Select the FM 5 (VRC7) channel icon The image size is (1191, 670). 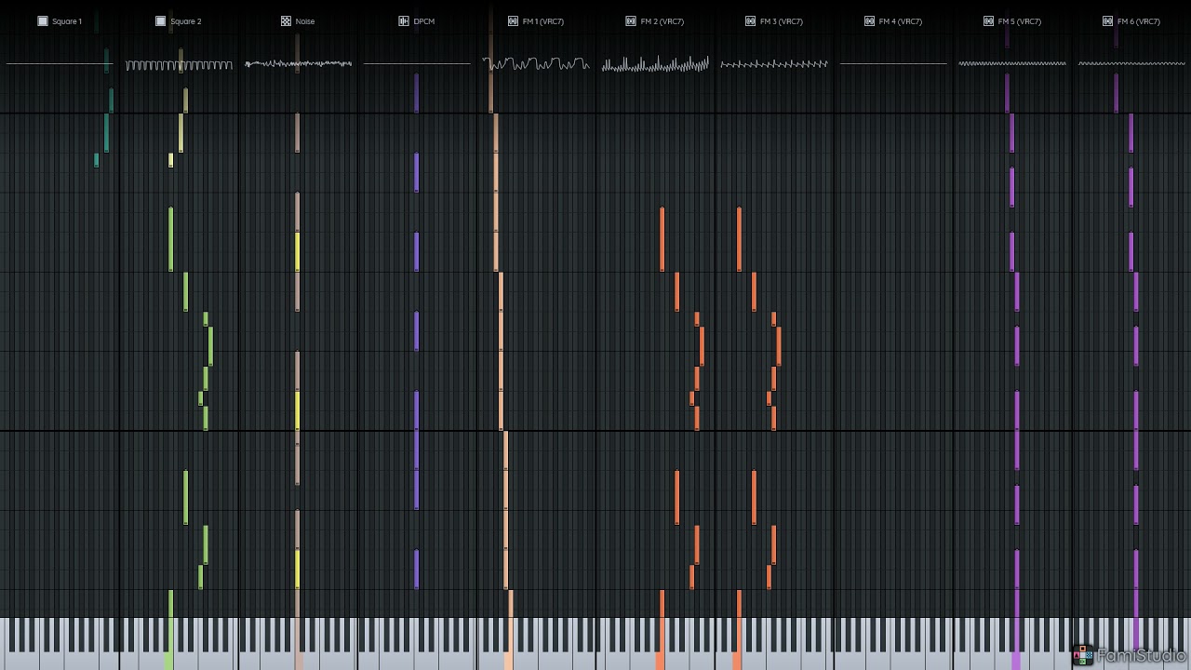pos(988,21)
